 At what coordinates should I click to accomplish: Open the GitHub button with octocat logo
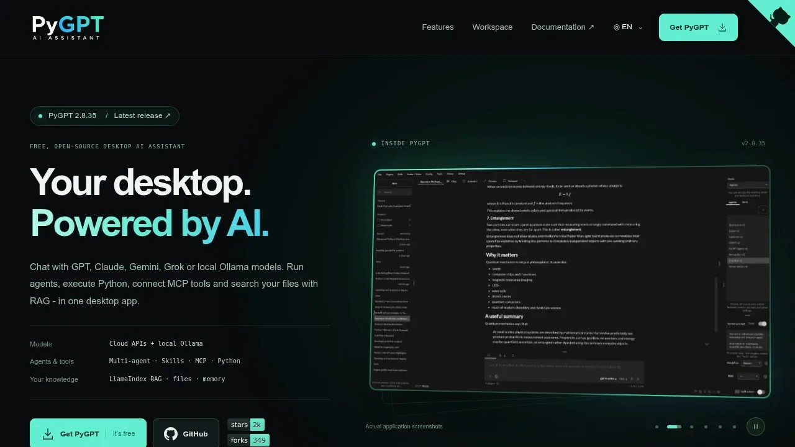coord(186,433)
